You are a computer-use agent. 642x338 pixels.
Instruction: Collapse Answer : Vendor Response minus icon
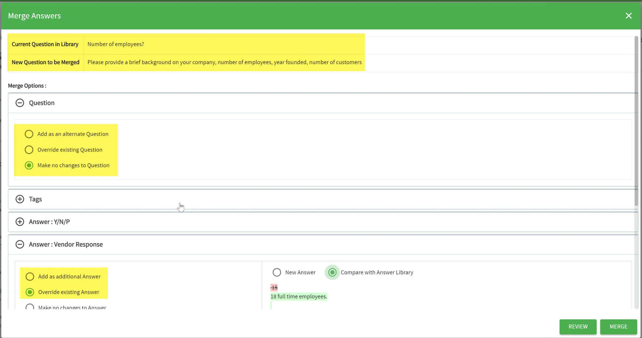click(x=20, y=244)
